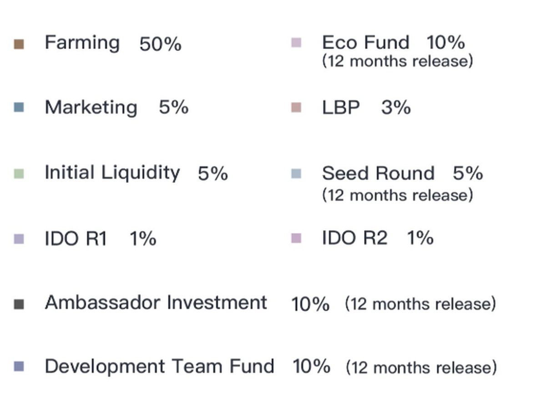This screenshot has width=546, height=415.
Task: Click the dusty pink LBP swatch
Action: pyautogui.click(x=296, y=108)
